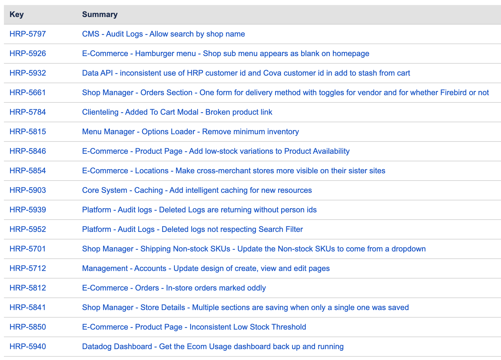501x360 pixels.
Task: Open the Data API inconsistent customer id summary
Action: 246,73
